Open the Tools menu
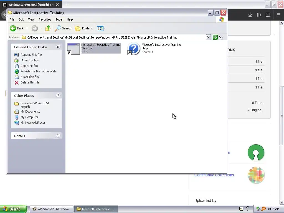Image resolution: width=284 pixels, height=213 pixels. point(59,19)
